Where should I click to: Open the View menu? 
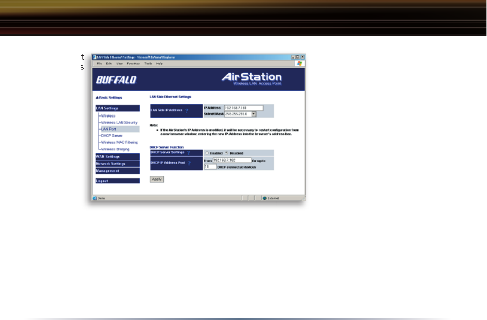click(119, 63)
